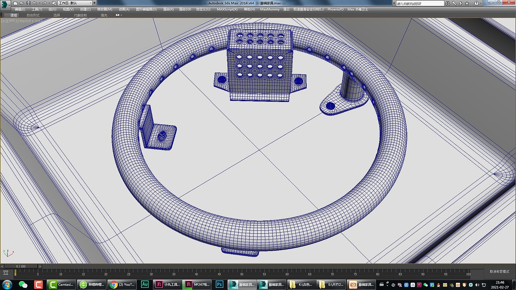Open the help question mark icon

coord(477,3)
